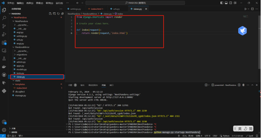
Task: Open the Extensions view
Action: 4,42
